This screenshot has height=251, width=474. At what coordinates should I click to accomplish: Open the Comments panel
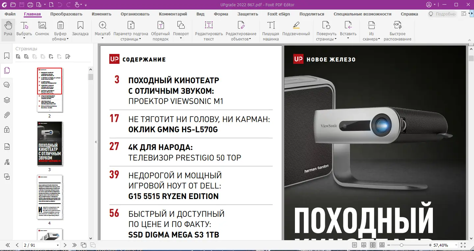(x=7, y=85)
